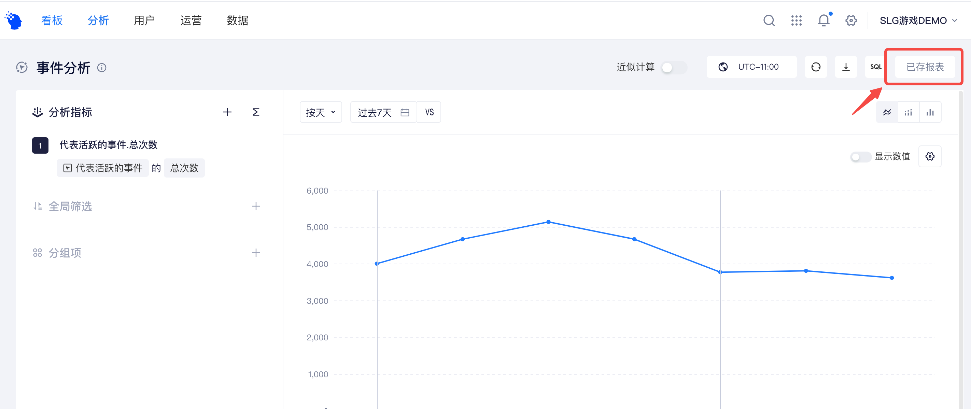
Task: Toggle the 近似计算 switch
Action: point(674,68)
